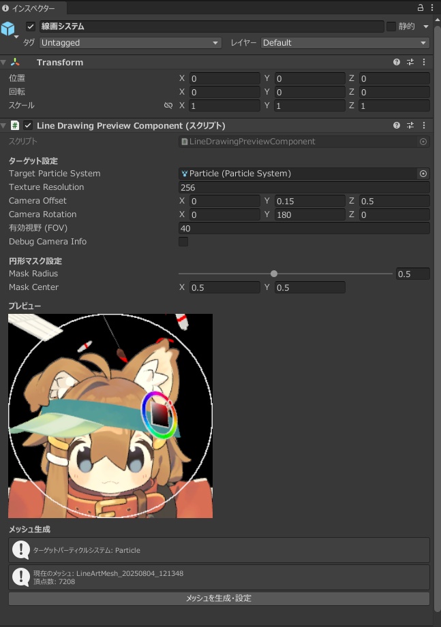Open the Inspector tab options menu

click(432, 7)
